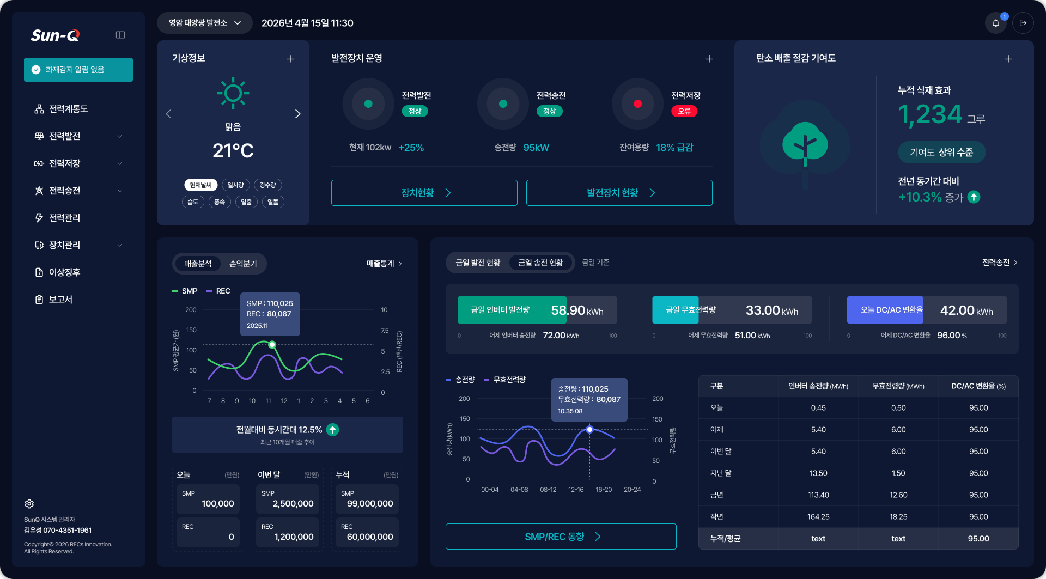Select the 습도 weather chip
The image size is (1046, 579).
pos(193,202)
